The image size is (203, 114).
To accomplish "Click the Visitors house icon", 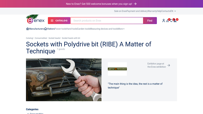I will click(45, 29).
